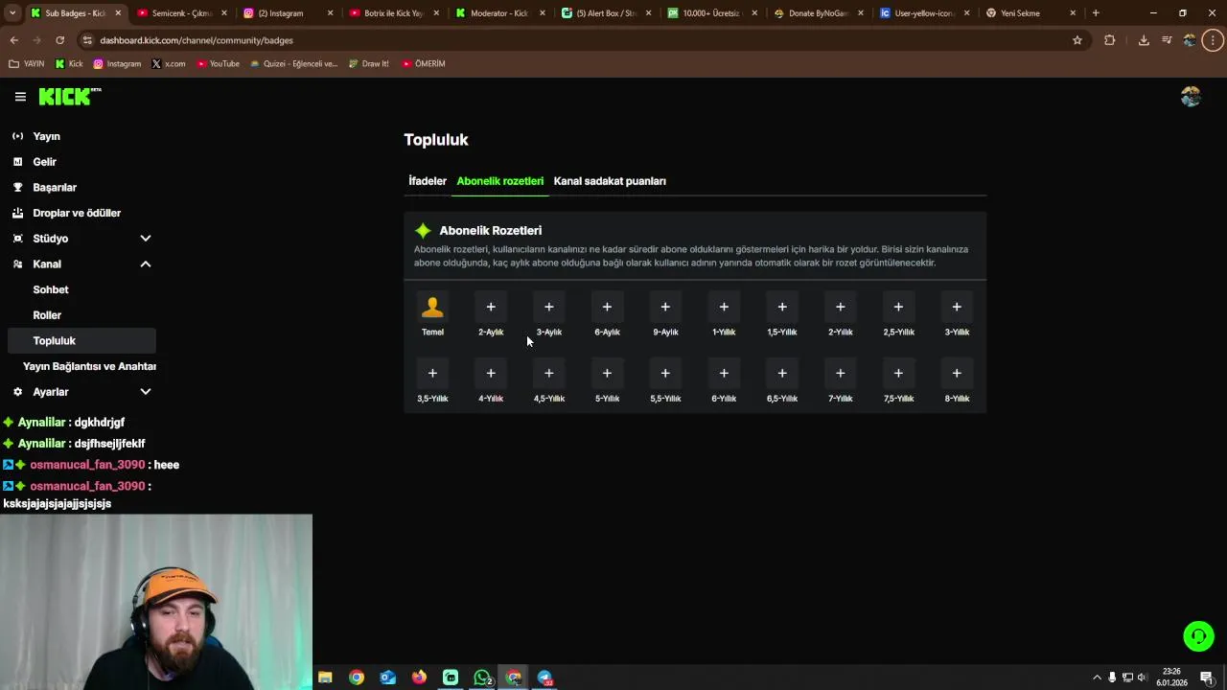The height and width of the screenshot is (690, 1227).
Task: Open the ÖMERİM bookmark
Action: tap(424, 64)
